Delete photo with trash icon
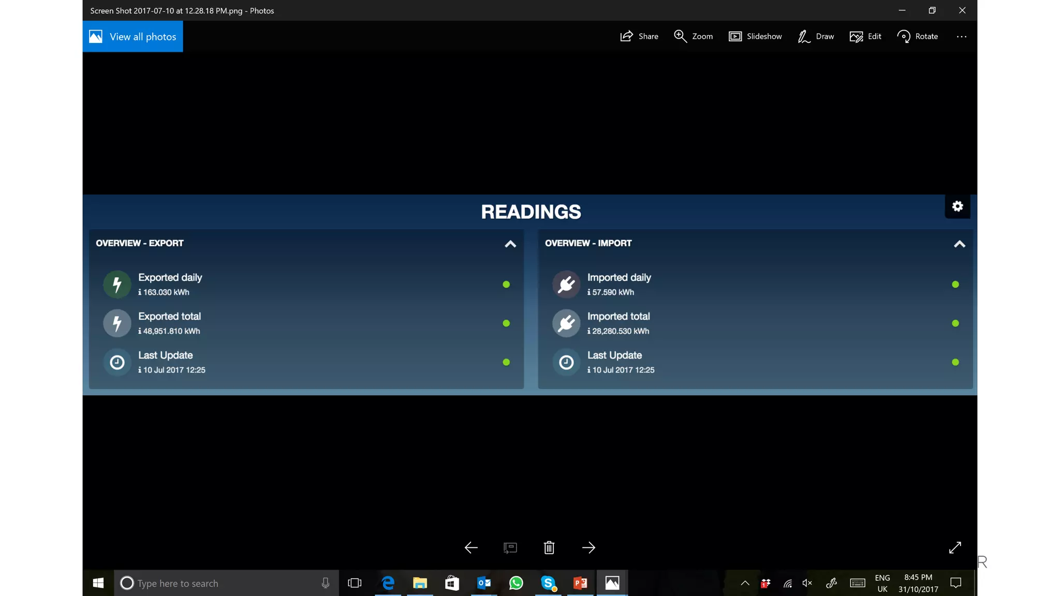The image size is (1060, 596). pos(549,547)
